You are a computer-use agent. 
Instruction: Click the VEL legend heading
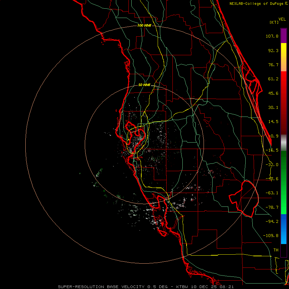(x=282, y=19)
